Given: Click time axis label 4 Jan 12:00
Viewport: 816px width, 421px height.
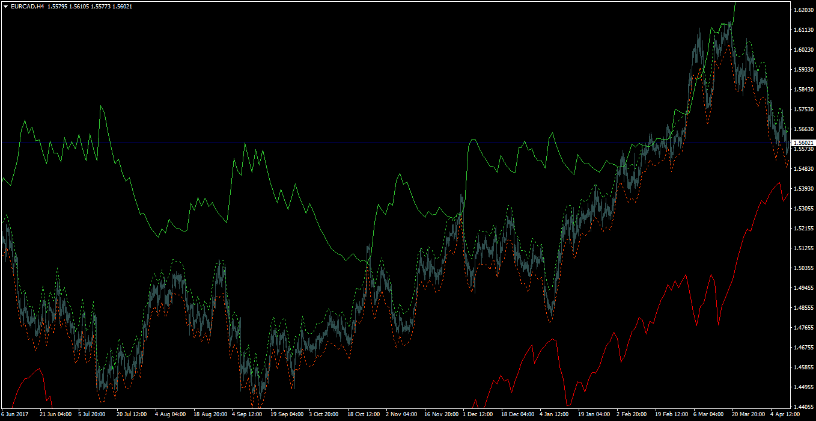Looking at the screenshot, I should tap(555, 414).
